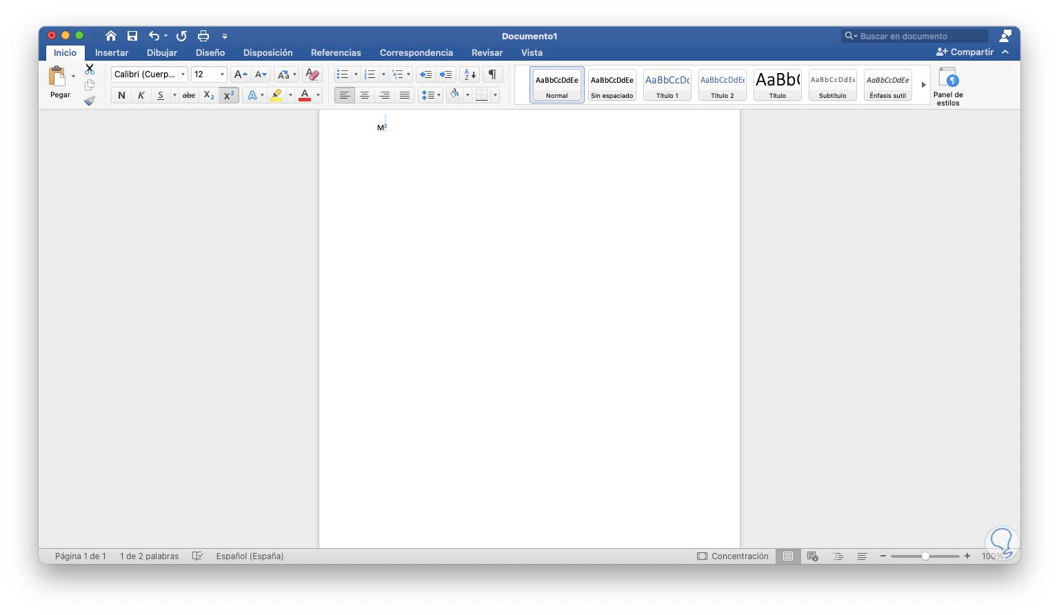Save the document with the floppy disk icon
Screen dimensions: 1059x615
(x=132, y=36)
